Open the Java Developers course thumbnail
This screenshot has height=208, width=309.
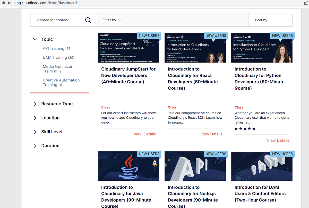pyautogui.click(x=128, y=166)
